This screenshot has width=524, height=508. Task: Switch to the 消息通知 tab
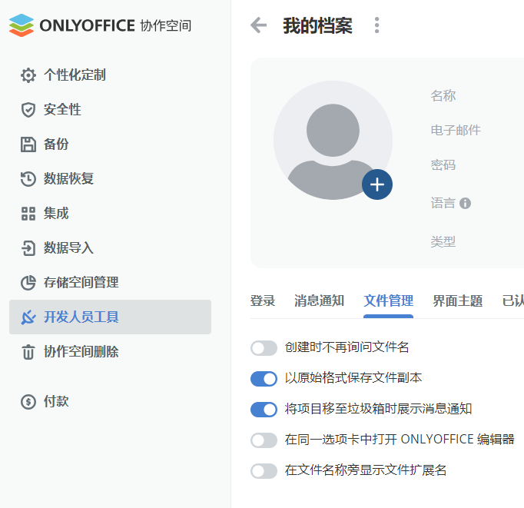(x=319, y=300)
